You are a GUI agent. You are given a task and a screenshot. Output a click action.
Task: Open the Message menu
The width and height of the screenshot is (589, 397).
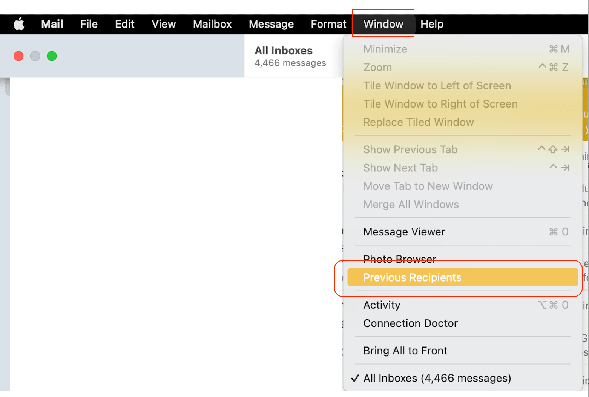[271, 24]
